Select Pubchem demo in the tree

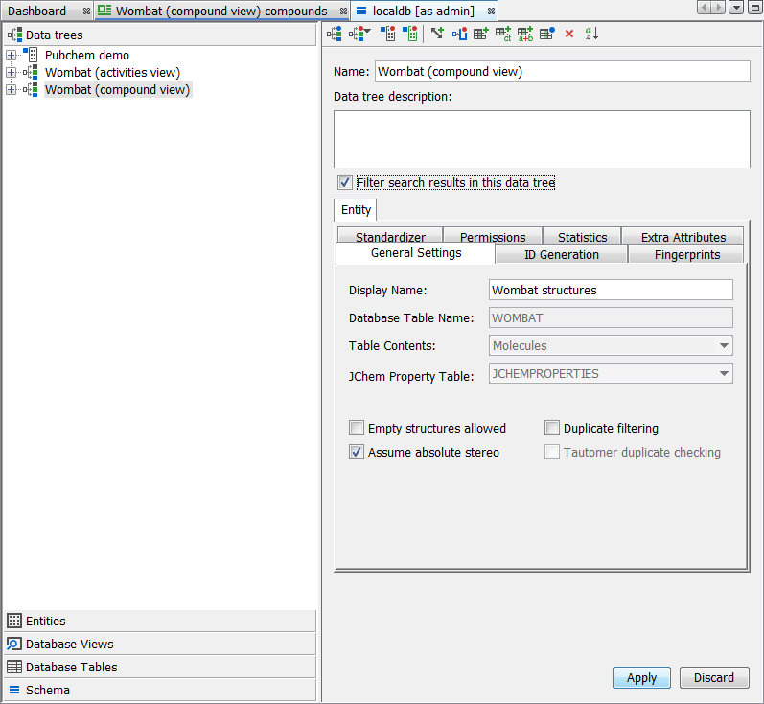pyautogui.click(x=87, y=55)
